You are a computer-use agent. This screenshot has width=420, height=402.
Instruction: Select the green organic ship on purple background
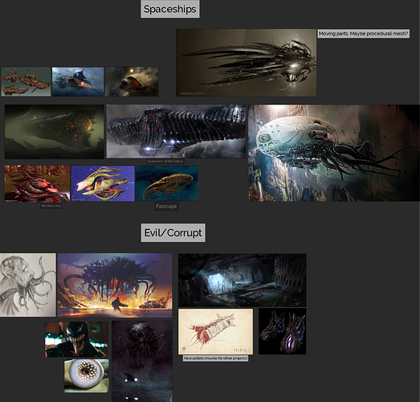click(x=103, y=183)
